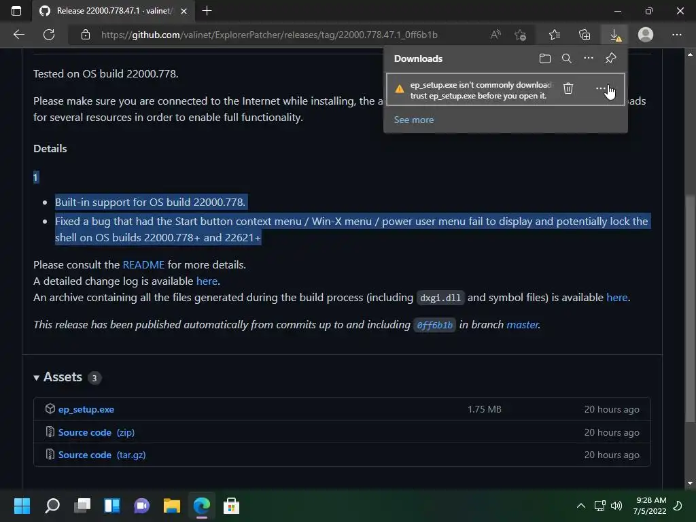Image resolution: width=696 pixels, height=522 pixels.
Task: Pin the Downloads panel
Action: [x=610, y=58]
